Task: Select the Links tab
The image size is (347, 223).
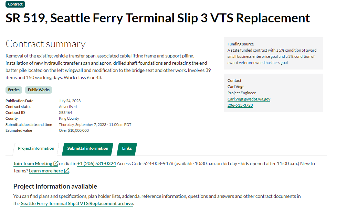Action: [x=127, y=149]
